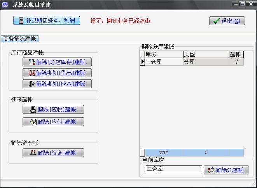Select the 商务解除建帐 tab

pos(20,39)
